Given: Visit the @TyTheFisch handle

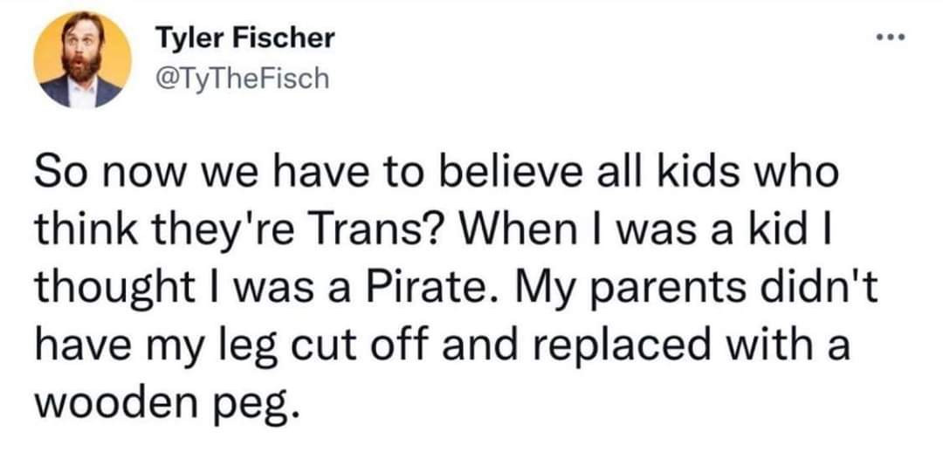Looking at the screenshot, I should click(242, 79).
